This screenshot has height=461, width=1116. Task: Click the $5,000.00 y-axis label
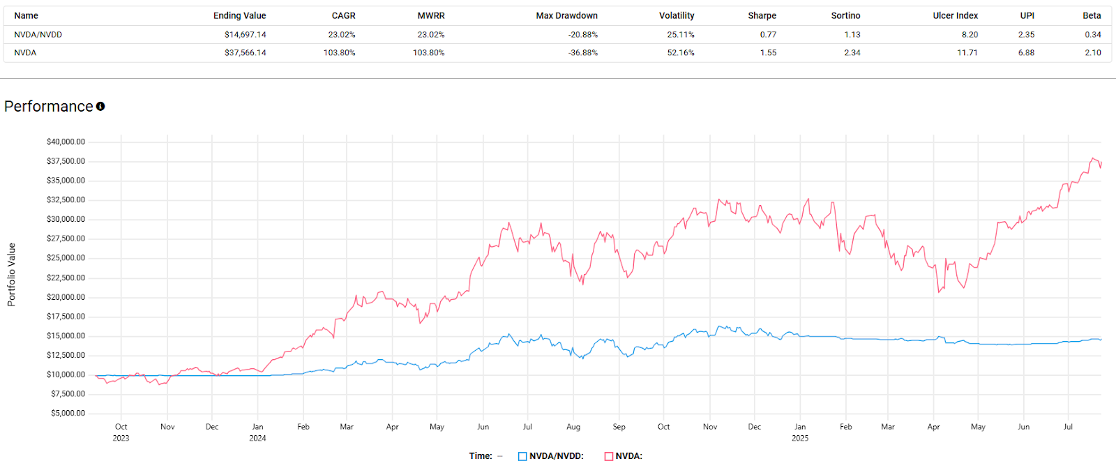click(x=68, y=413)
